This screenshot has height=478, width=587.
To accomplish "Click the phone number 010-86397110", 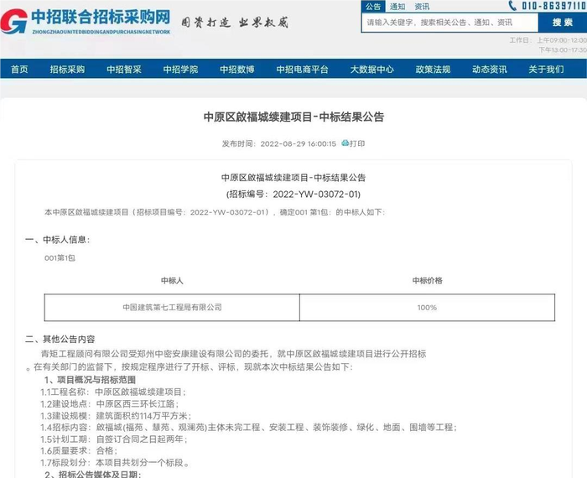I will pyautogui.click(x=554, y=6).
